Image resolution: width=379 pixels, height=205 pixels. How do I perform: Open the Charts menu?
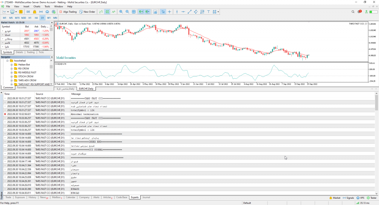pos(37,7)
